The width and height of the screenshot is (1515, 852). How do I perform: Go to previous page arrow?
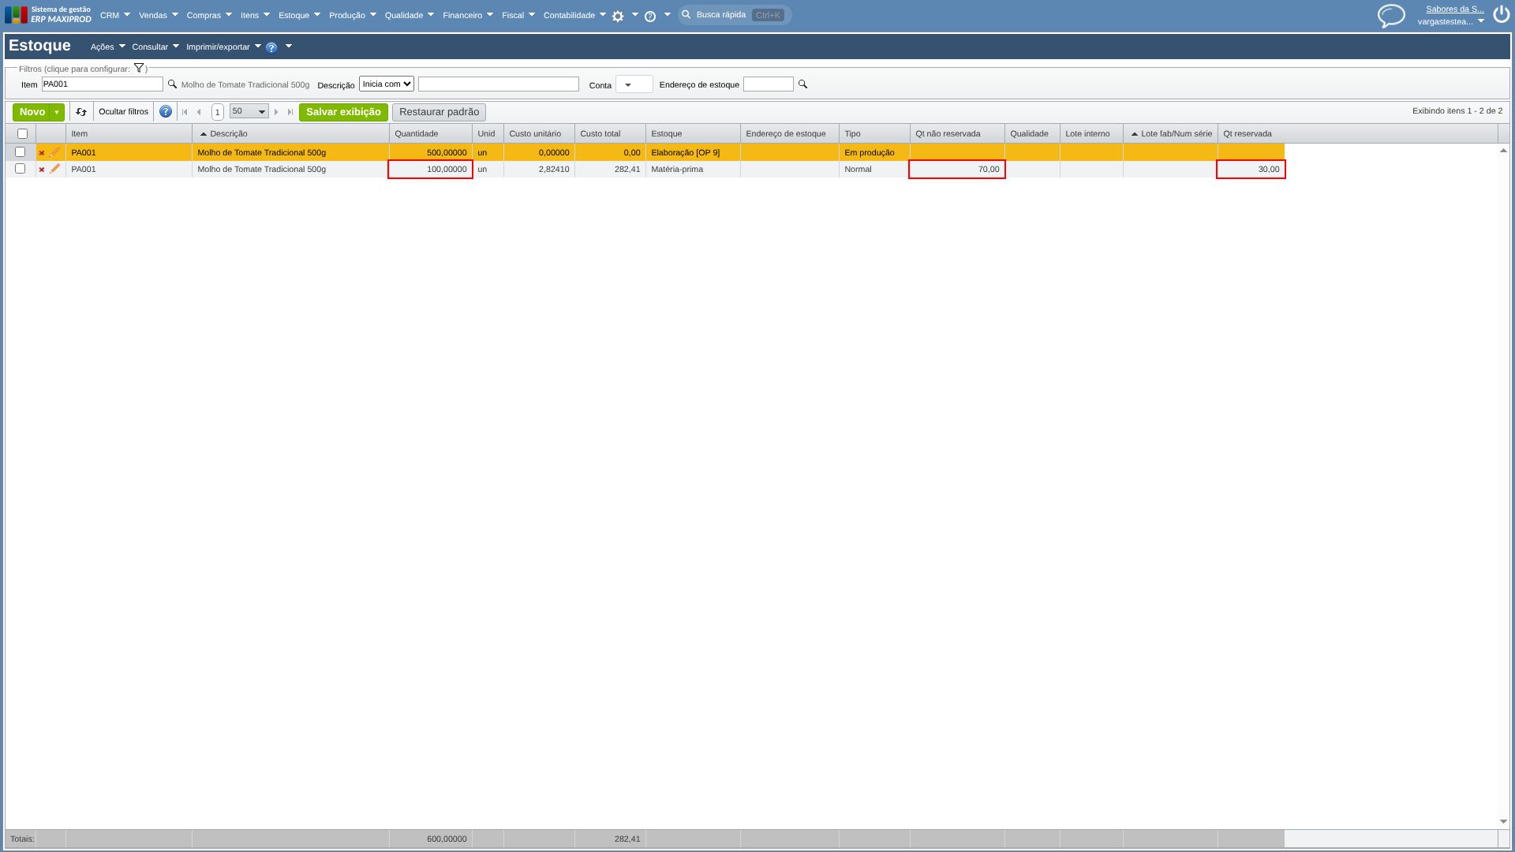coord(199,112)
